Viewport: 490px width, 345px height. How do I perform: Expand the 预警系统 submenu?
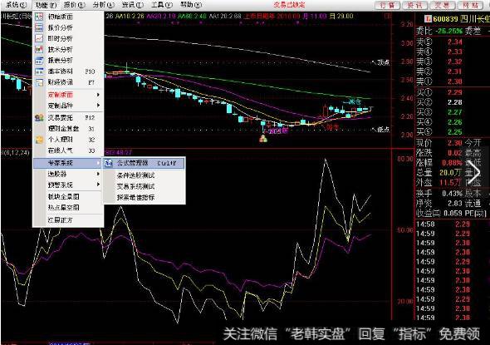click(x=98, y=185)
